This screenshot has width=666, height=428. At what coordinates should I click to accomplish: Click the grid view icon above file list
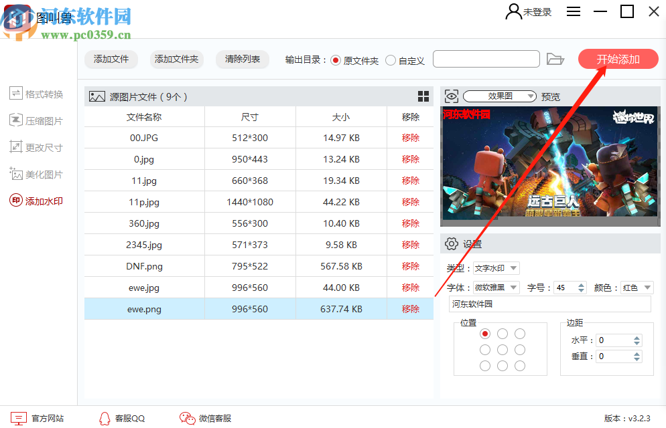(423, 96)
